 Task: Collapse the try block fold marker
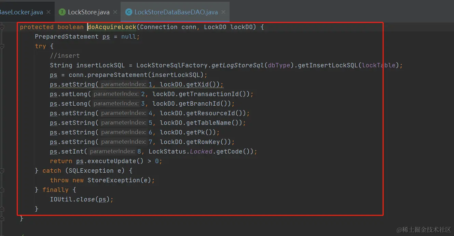click(2, 46)
